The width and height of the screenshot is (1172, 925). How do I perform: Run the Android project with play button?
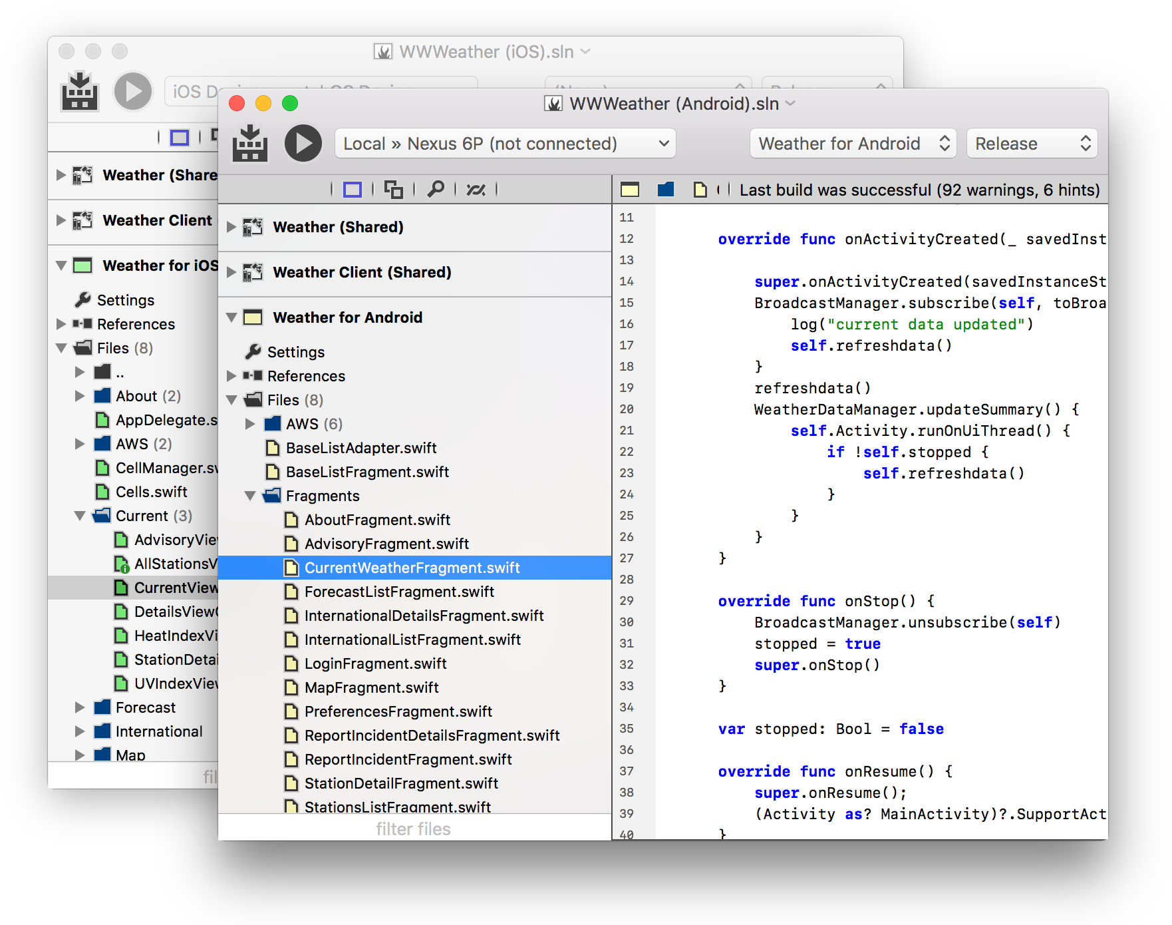click(303, 143)
